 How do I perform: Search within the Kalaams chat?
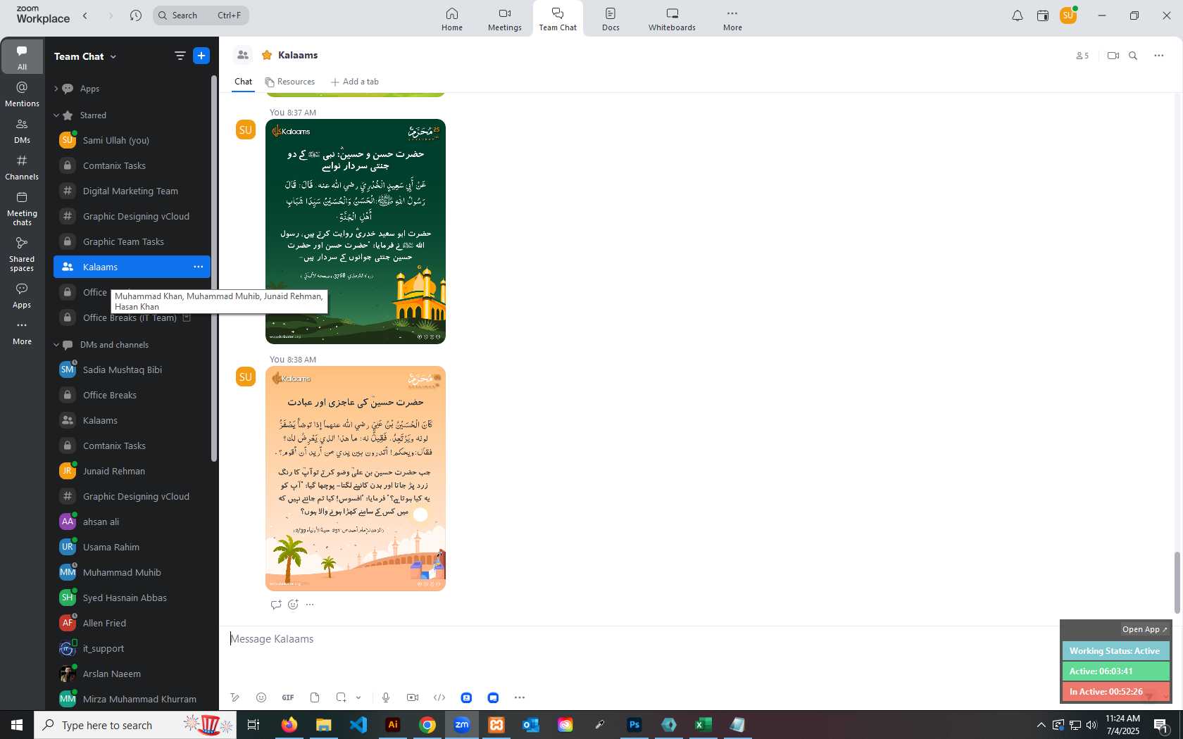coord(1133,56)
